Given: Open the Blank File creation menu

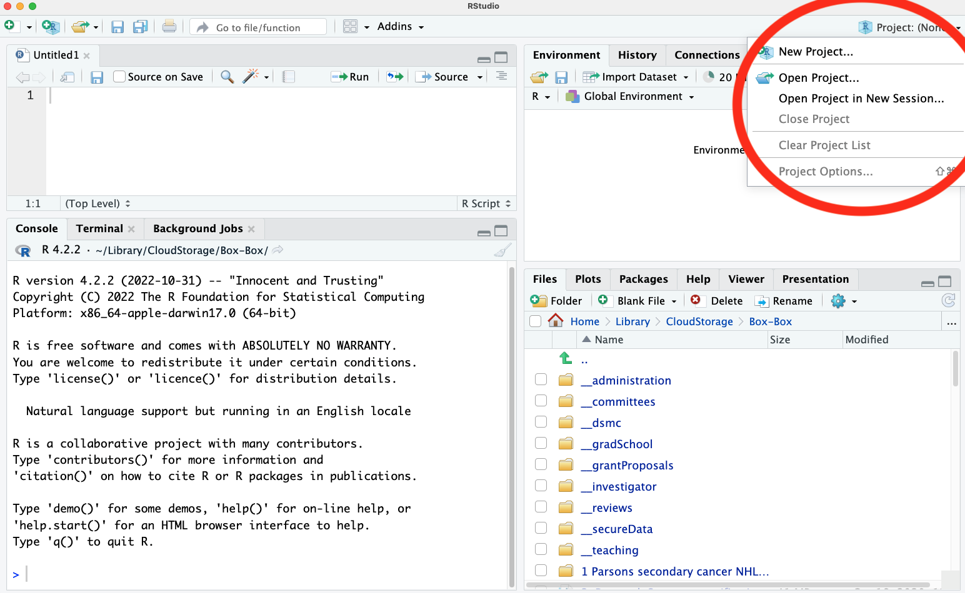Looking at the screenshot, I should click(637, 301).
